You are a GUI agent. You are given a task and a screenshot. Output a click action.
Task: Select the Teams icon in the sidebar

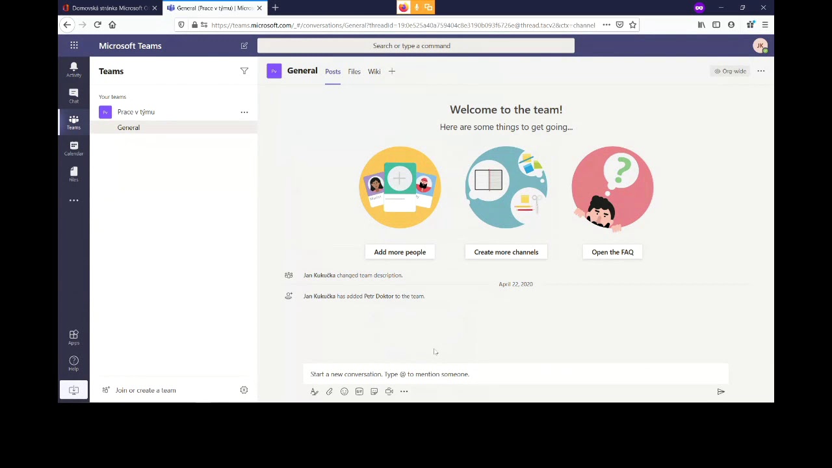pyautogui.click(x=73, y=122)
